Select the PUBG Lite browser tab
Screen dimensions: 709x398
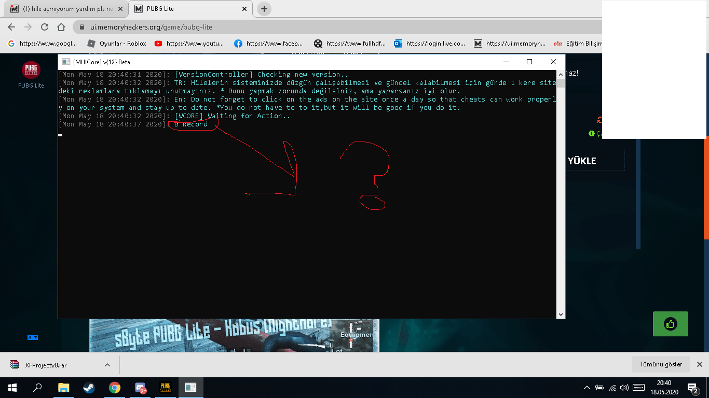tap(190, 9)
